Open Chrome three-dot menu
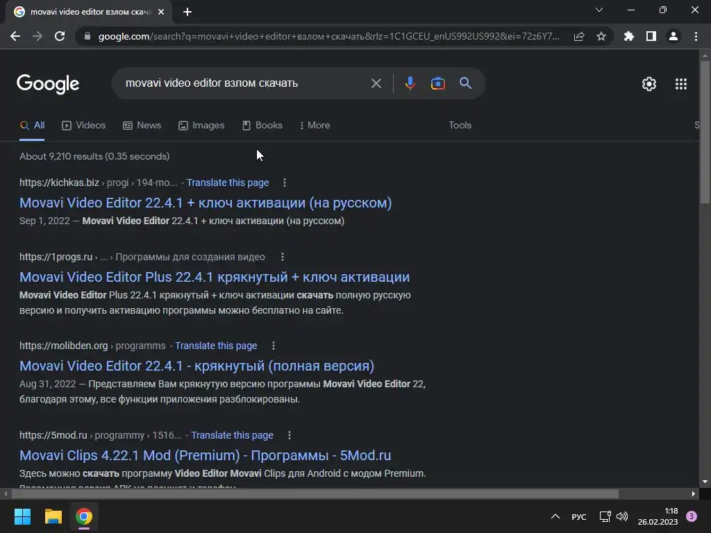Image resolution: width=711 pixels, height=533 pixels. pos(696,36)
